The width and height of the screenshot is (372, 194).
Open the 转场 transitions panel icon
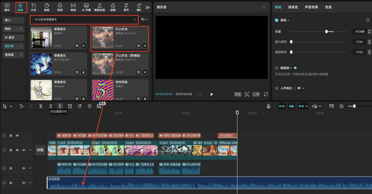73,7
